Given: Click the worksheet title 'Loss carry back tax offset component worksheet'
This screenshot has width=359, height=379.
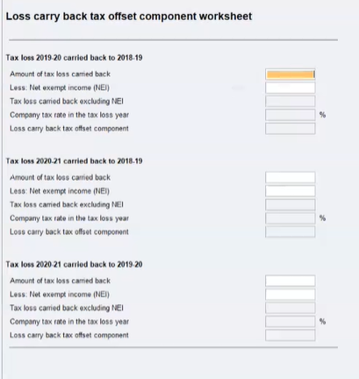Looking at the screenshot, I should (x=129, y=17).
